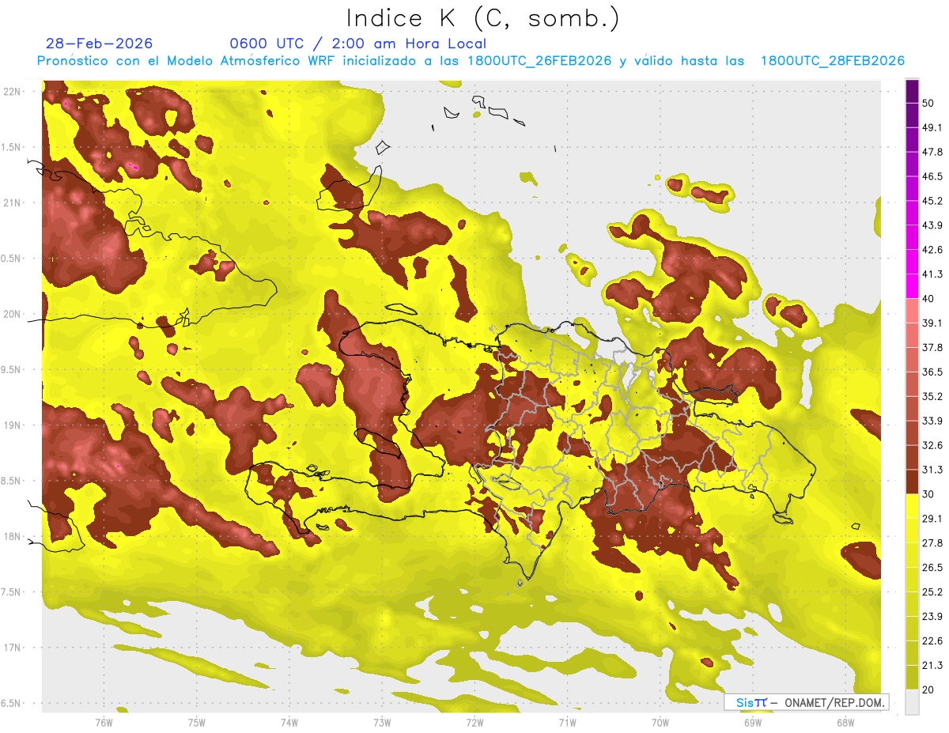The image size is (949, 733).
Task: Click the '47.8' colorbar value
Action: [932, 152]
